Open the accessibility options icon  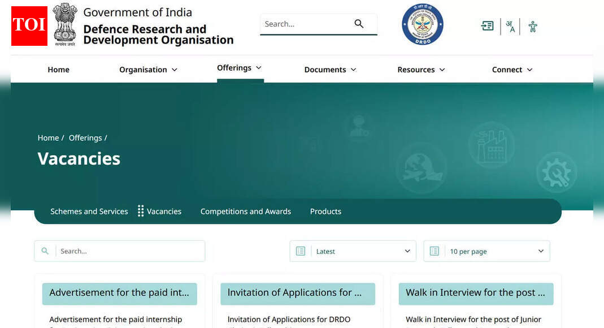click(532, 27)
